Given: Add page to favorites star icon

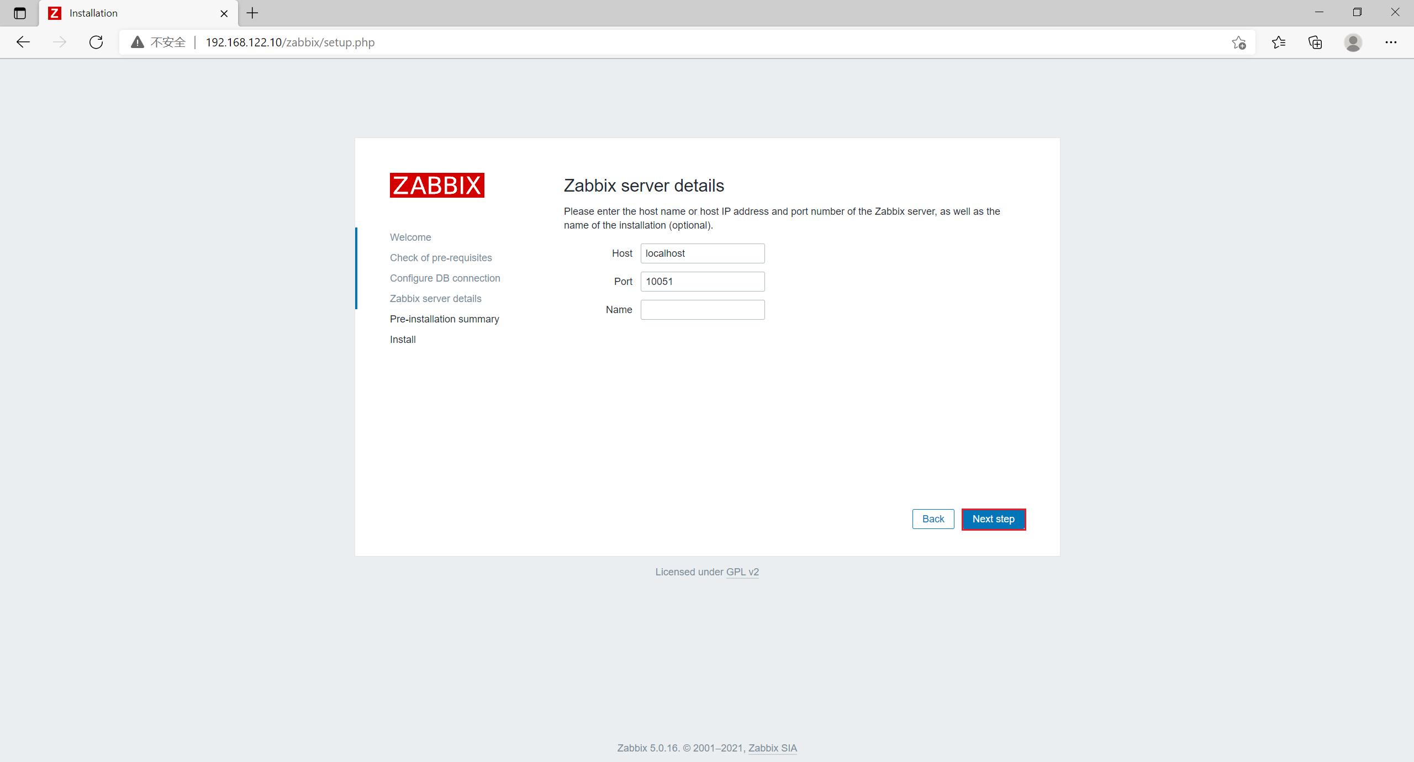Looking at the screenshot, I should (1238, 43).
